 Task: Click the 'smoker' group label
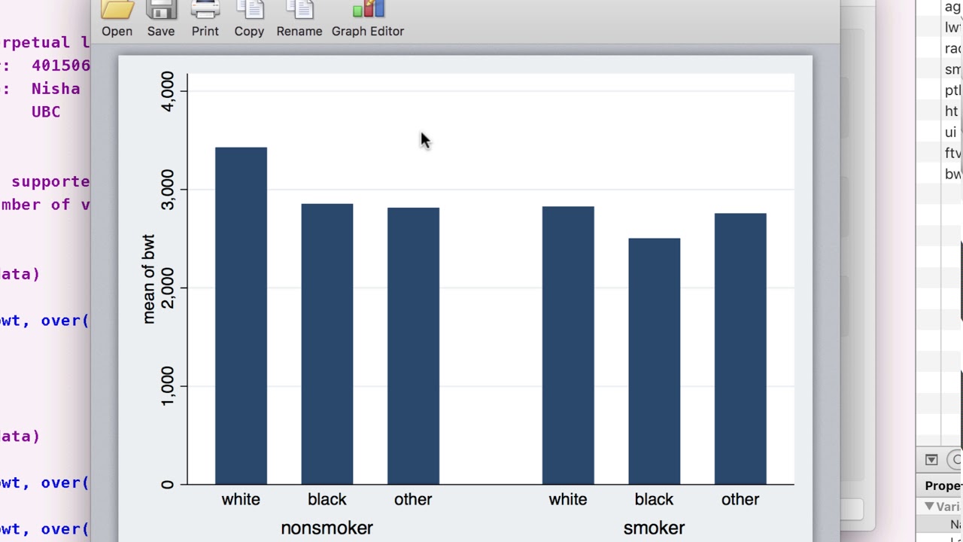[654, 528]
